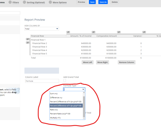Image resolution: width=161 pixels, height=127 pixels.
Task: Open the View Columns By dropdown
Action: coord(42,29)
